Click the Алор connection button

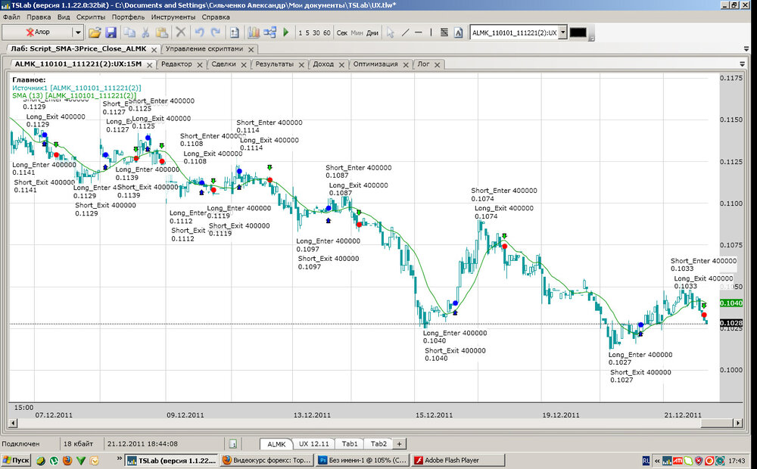coord(36,33)
